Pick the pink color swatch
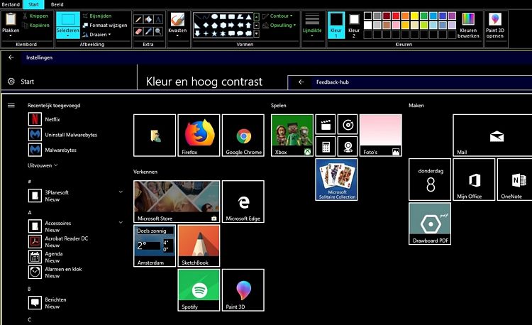Screen dimensions: 532x325 pyautogui.click(x=396, y=25)
